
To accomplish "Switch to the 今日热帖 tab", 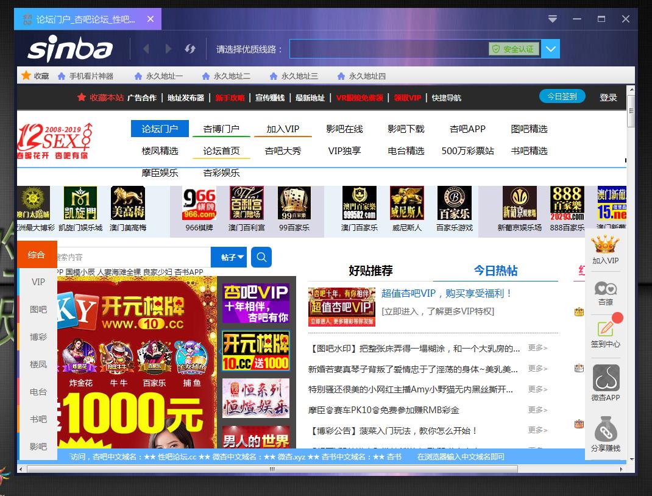I will tap(495, 271).
